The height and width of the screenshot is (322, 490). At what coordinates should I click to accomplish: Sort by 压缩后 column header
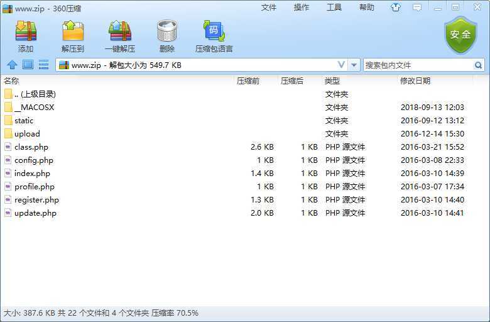tap(292, 81)
